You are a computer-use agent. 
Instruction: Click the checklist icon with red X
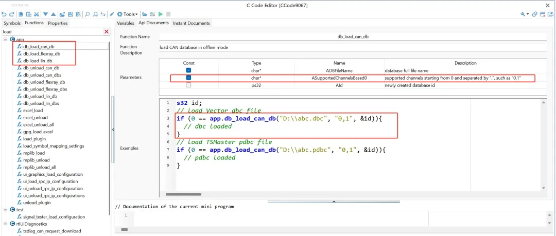click(x=152, y=14)
